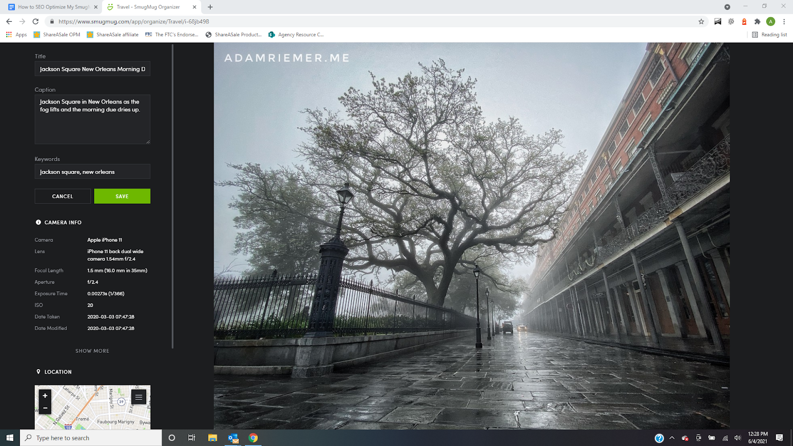Click the Camera Info circle icon
793x446 pixels.
pos(38,222)
